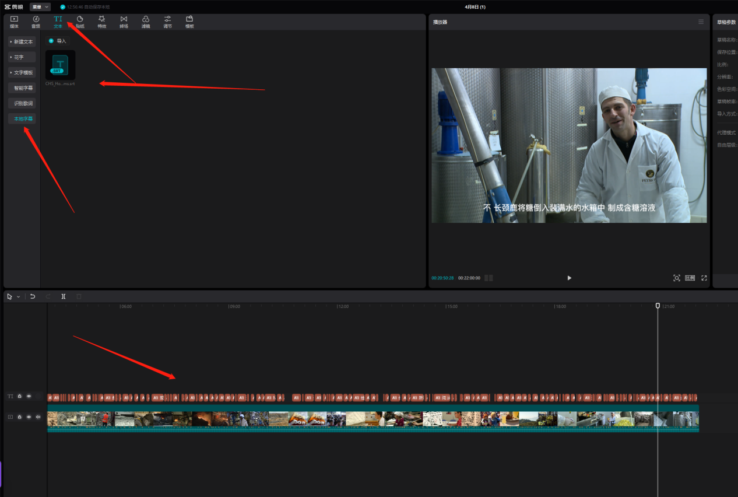Viewport: 738px width, 497px height.
Task: Click the 比例 ratio button in the player
Action: click(690, 278)
